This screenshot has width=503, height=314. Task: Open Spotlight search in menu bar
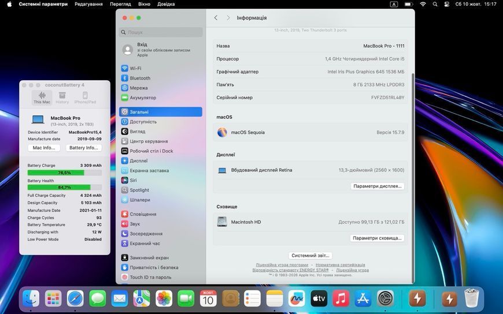(435, 4)
